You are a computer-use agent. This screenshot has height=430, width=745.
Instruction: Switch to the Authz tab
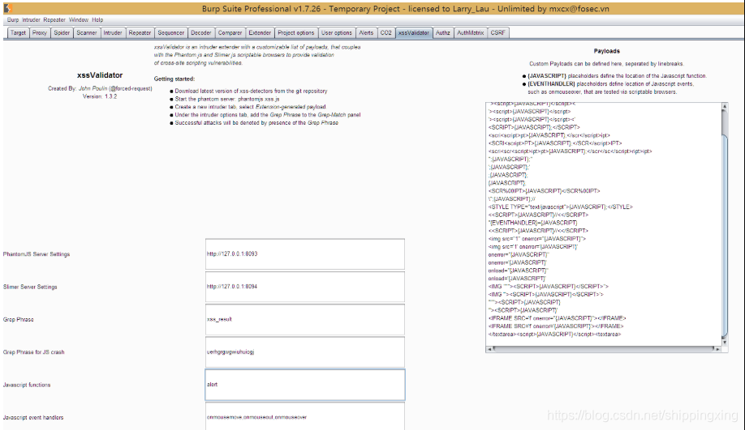click(443, 32)
